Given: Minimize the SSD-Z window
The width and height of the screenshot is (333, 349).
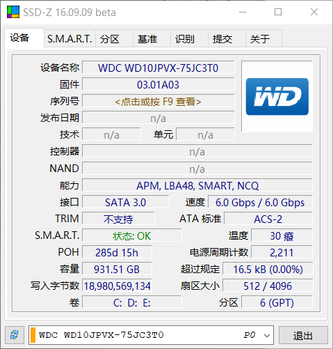Looking at the screenshot, I should coord(243,12).
